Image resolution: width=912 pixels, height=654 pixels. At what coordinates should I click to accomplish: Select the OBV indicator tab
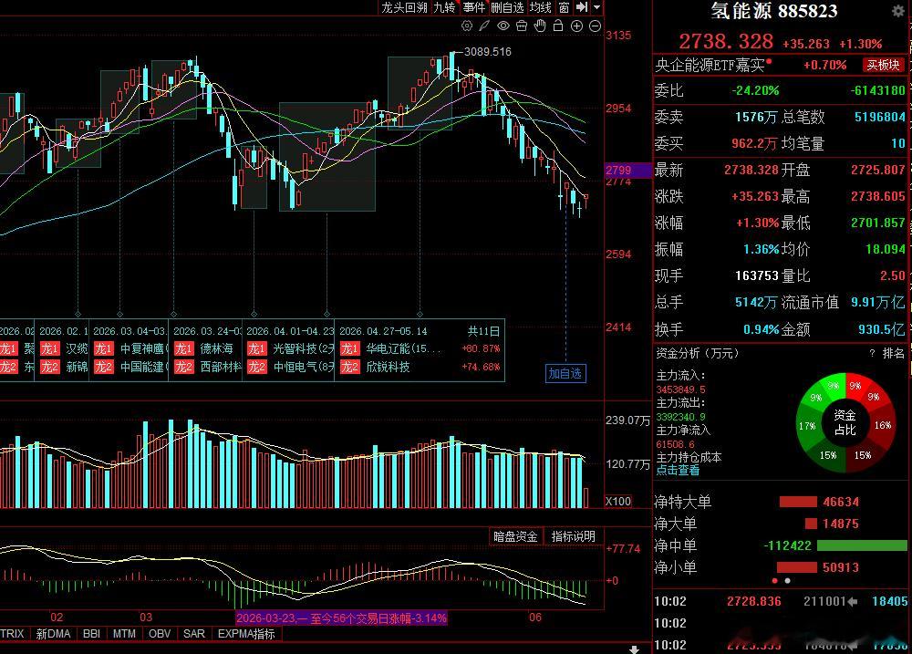(160, 634)
